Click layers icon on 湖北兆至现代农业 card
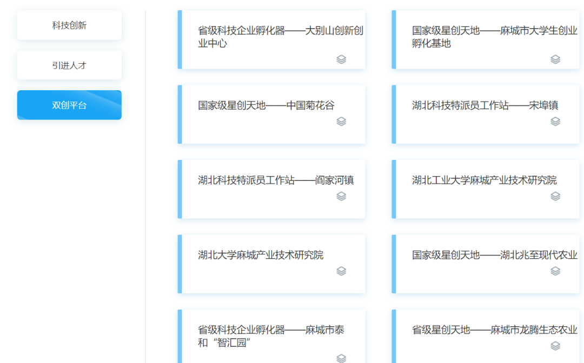584x363 pixels. (x=555, y=271)
